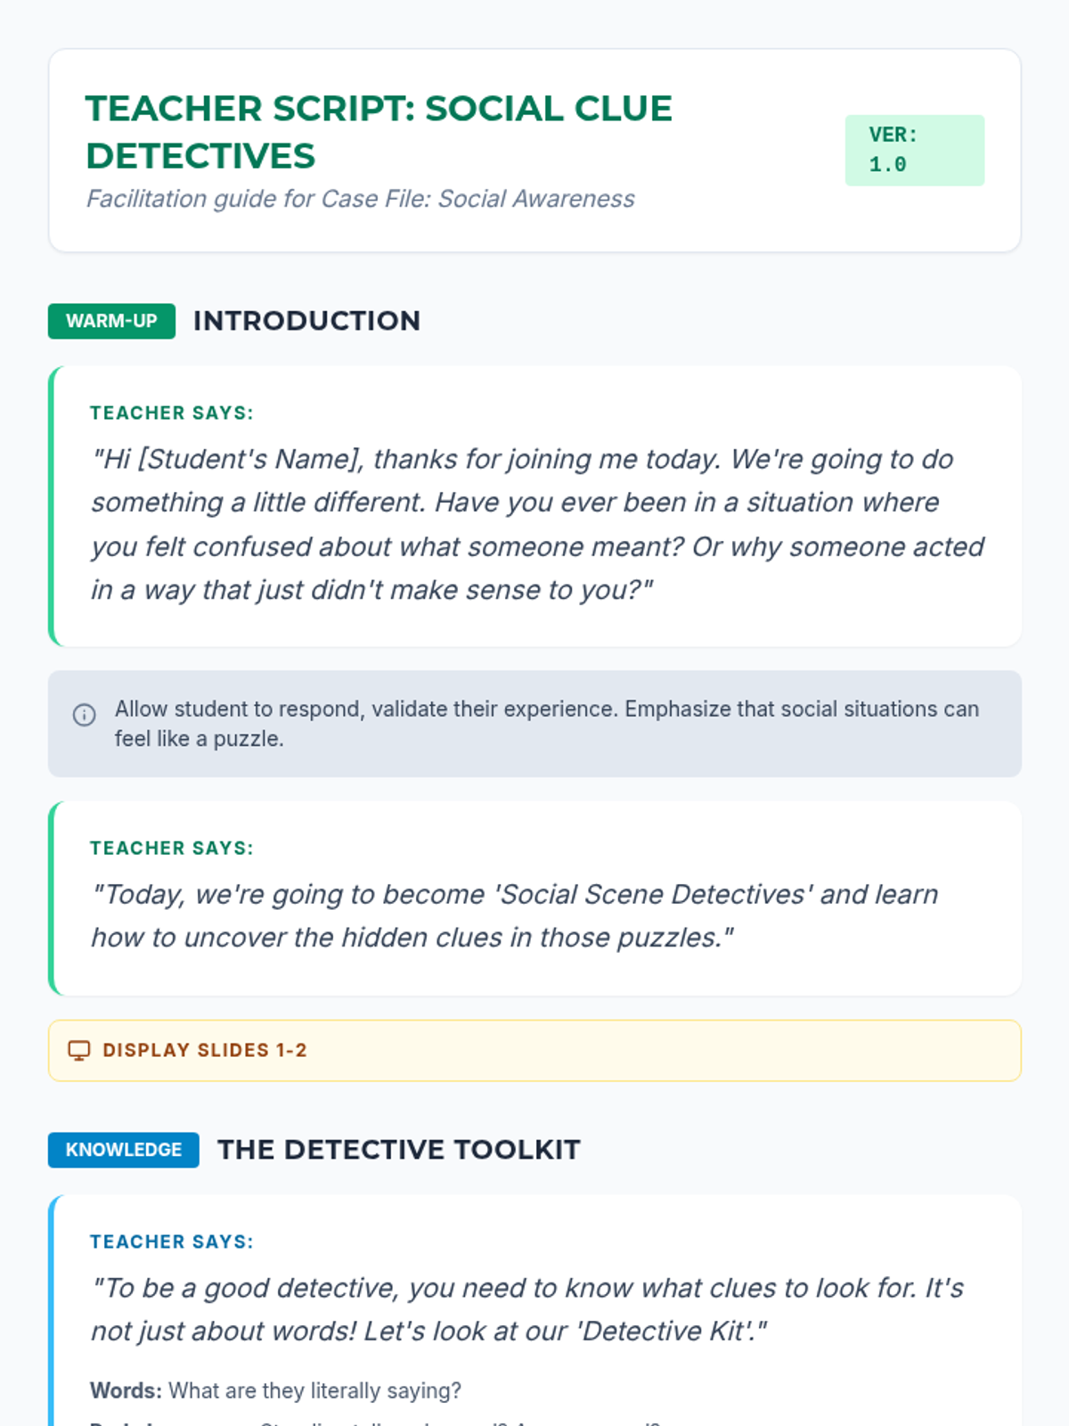The image size is (1069, 1426).
Task: Select the green WARM-UP badge
Action: [x=111, y=321]
